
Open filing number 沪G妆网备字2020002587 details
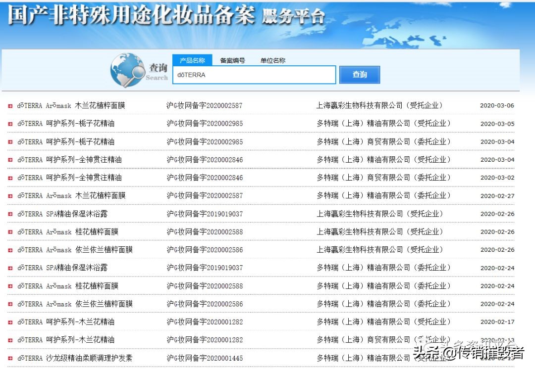click(x=205, y=105)
